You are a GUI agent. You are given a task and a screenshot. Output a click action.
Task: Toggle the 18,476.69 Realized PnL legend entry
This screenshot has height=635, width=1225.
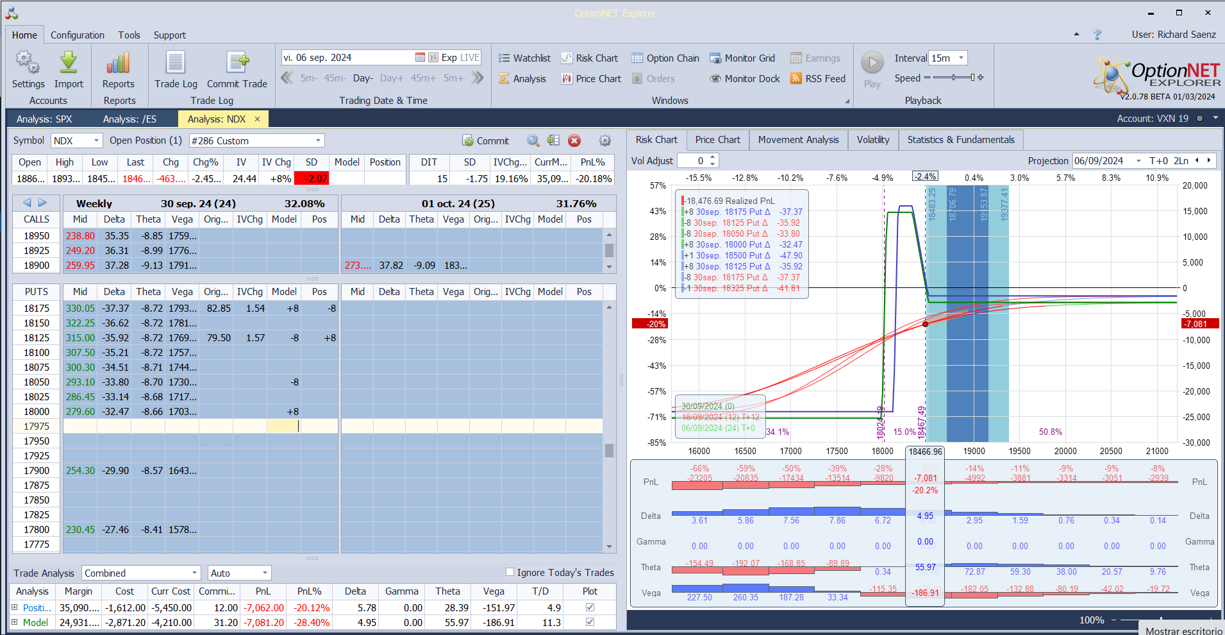tap(728, 201)
